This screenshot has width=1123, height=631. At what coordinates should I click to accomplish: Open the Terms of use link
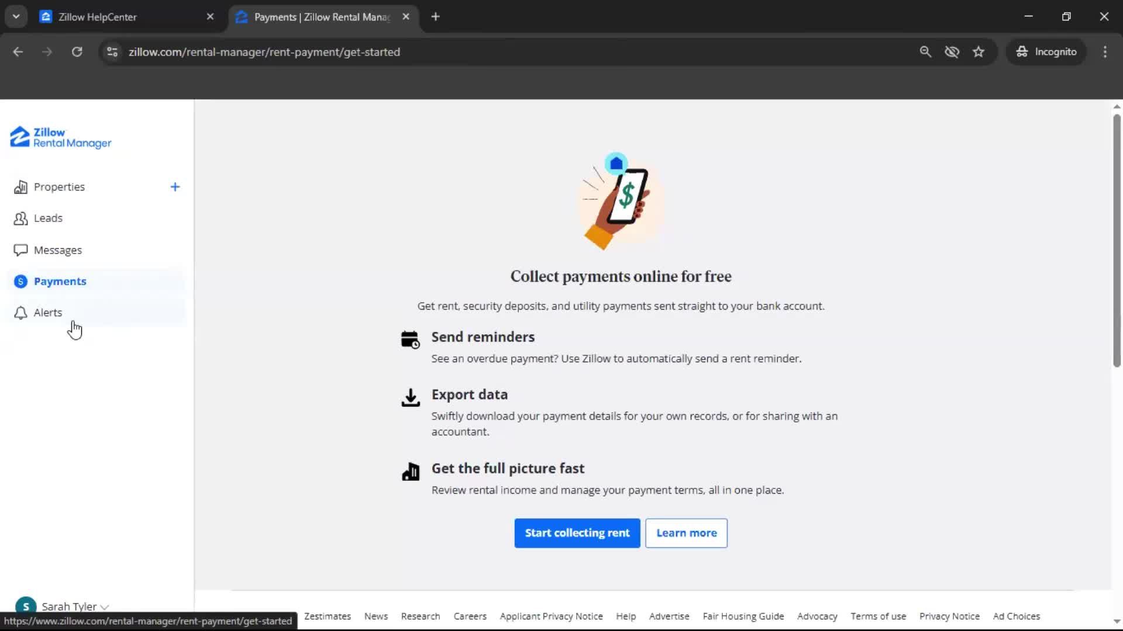(x=878, y=616)
